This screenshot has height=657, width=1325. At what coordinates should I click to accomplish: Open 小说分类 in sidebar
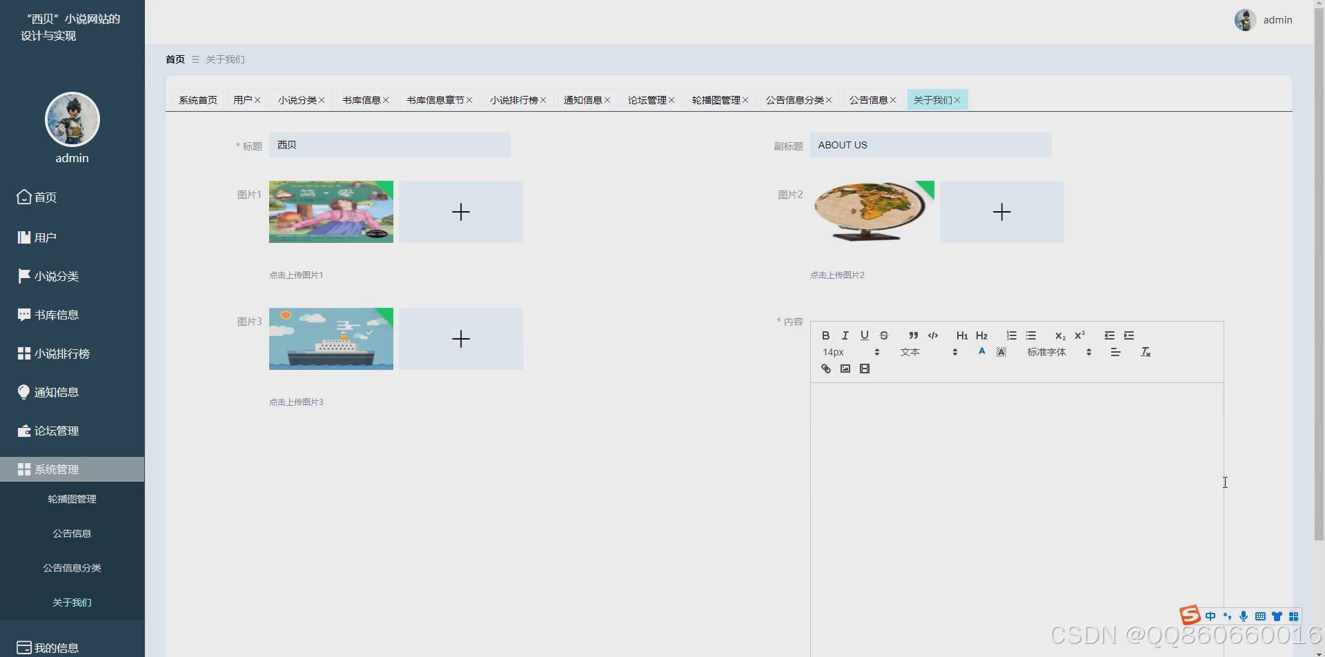[x=72, y=276]
